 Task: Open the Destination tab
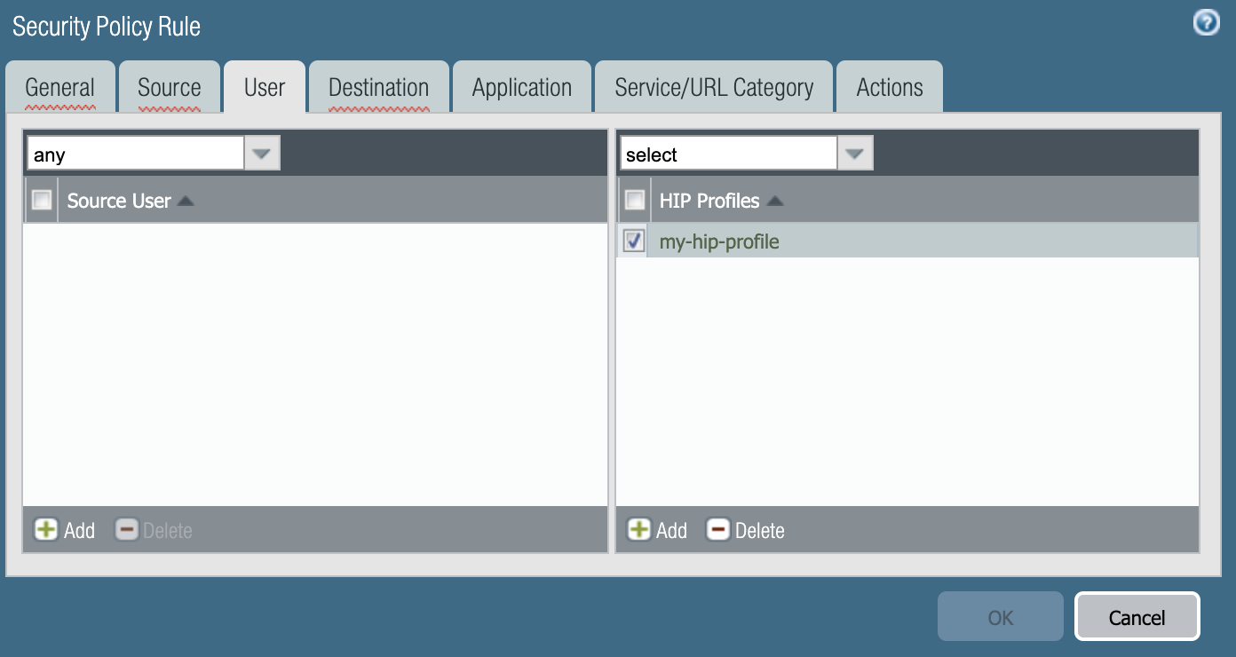[x=379, y=87]
